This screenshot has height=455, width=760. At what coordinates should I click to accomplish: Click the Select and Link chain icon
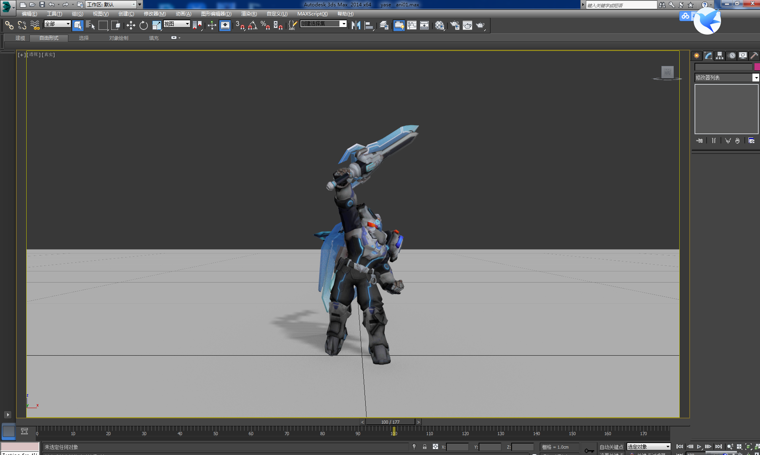pos(9,25)
